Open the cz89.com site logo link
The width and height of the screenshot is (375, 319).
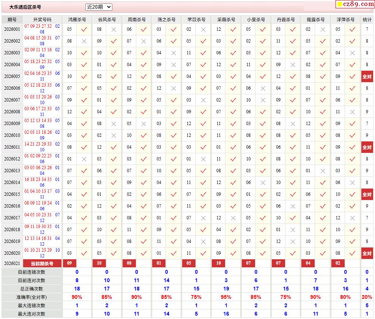tap(355, 4)
